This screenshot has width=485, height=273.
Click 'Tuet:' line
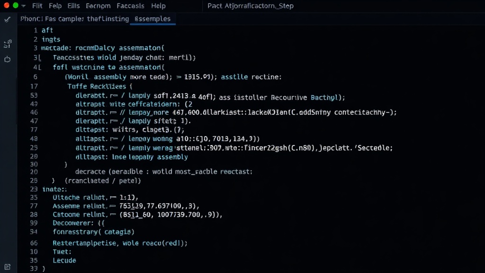[x=62, y=252]
